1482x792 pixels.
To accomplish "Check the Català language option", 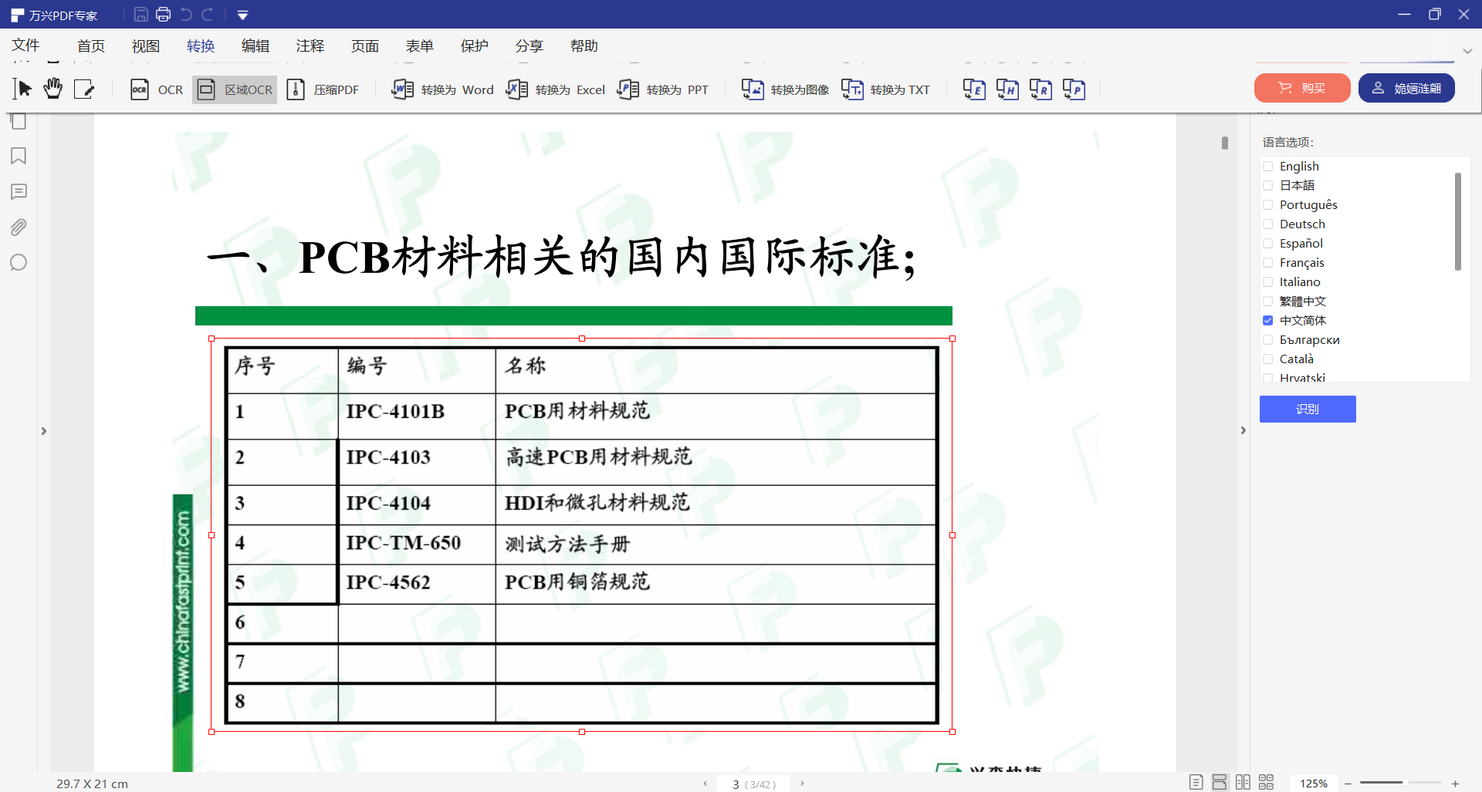I will [x=1267, y=359].
